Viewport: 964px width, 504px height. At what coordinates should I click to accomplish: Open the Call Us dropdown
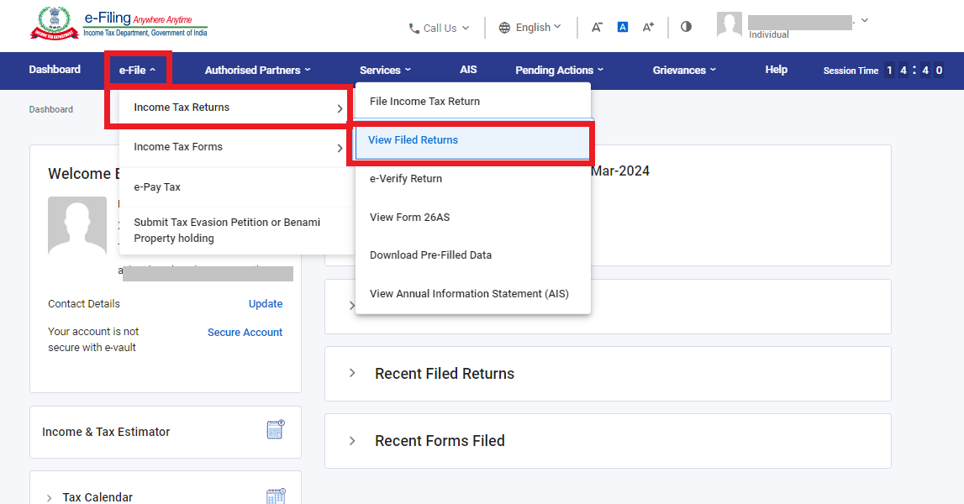(439, 29)
